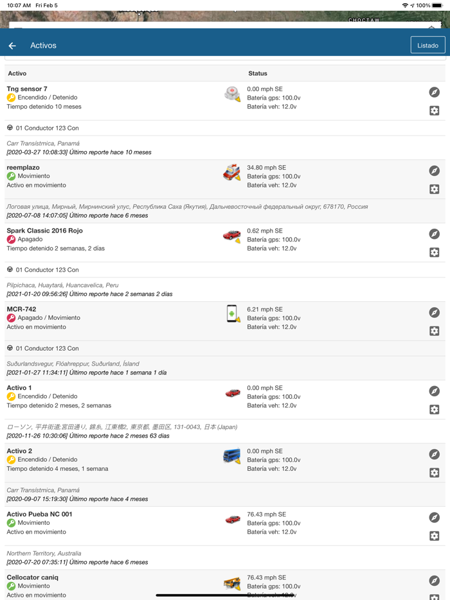
Task: Open settings gear for Tng sensor 7
Action: click(435, 110)
